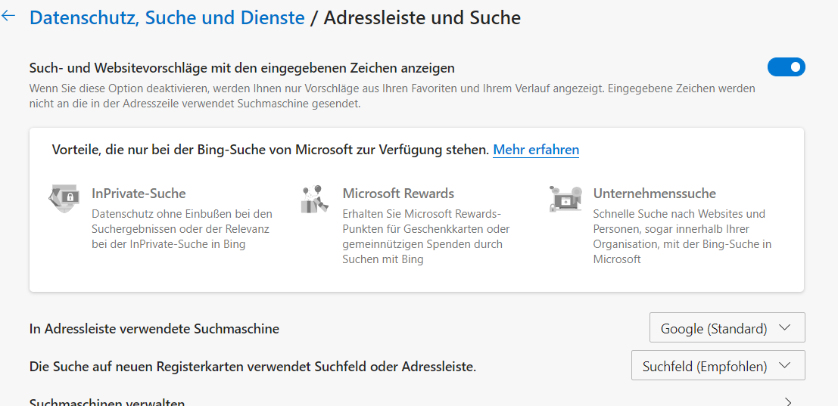
Task: Click the InPrivate-Suche shield icon
Action: tap(64, 197)
